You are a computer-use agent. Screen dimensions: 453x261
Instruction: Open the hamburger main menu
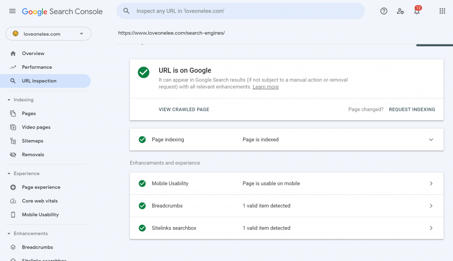coord(12,11)
